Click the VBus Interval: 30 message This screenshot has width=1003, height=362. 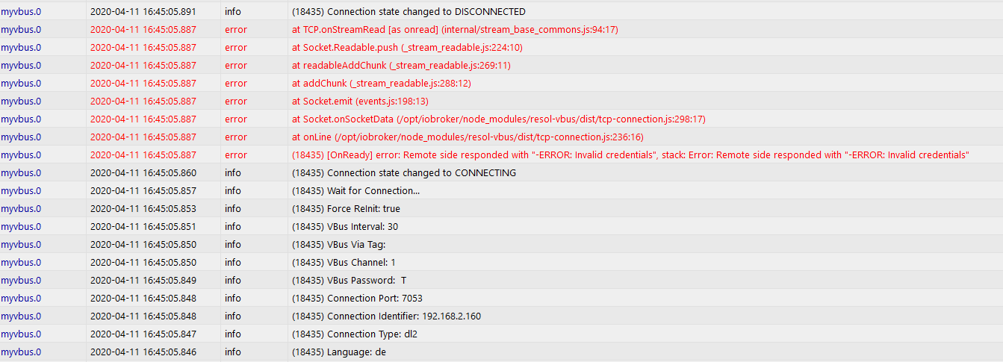[x=345, y=227]
